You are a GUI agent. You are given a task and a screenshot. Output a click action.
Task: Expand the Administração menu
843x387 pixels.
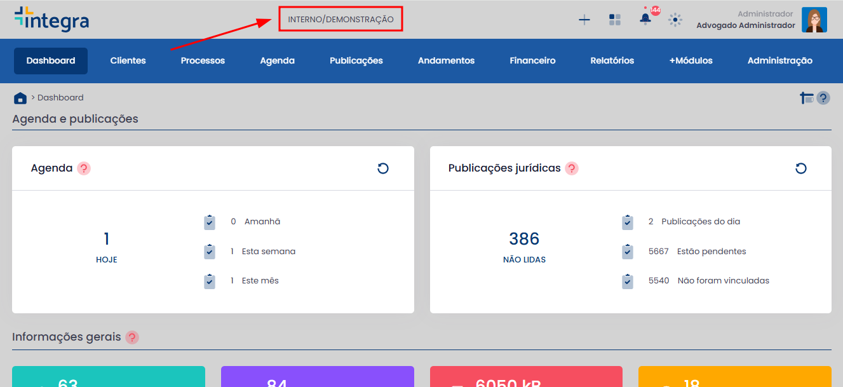pos(779,61)
